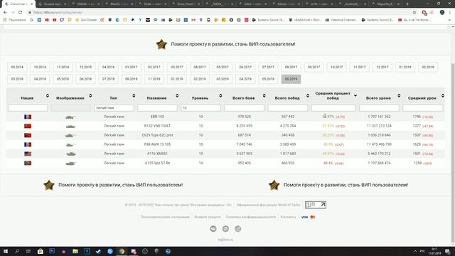The height and width of the screenshot is (256, 455).
Task: Select the 12.2015 period
Action: [x=85, y=67]
